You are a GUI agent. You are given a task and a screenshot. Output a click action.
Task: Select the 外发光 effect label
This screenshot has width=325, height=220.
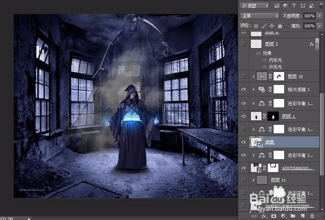pyautogui.click(x=275, y=67)
